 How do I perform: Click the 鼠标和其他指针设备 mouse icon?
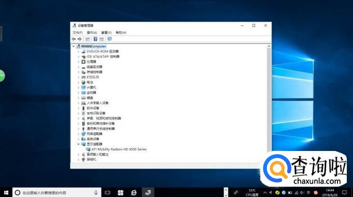pyautogui.click(x=83, y=124)
